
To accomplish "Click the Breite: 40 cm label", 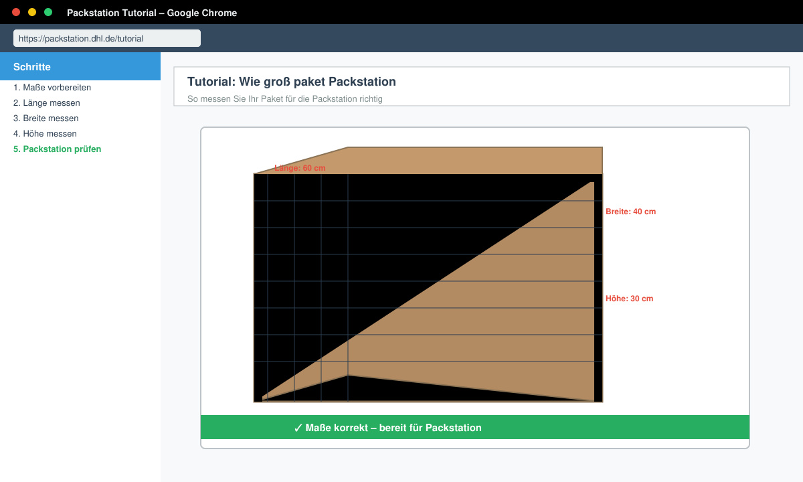I will pyautogui.click(x=630, y=212).
